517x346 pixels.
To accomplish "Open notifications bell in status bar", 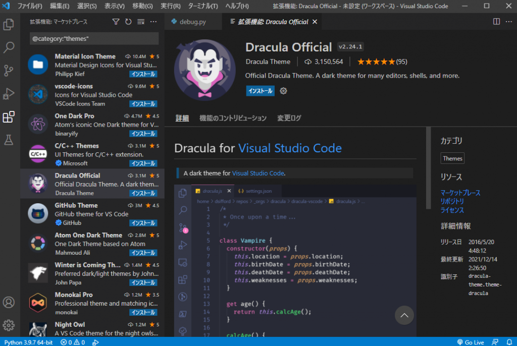I will [x=509, y=342].
